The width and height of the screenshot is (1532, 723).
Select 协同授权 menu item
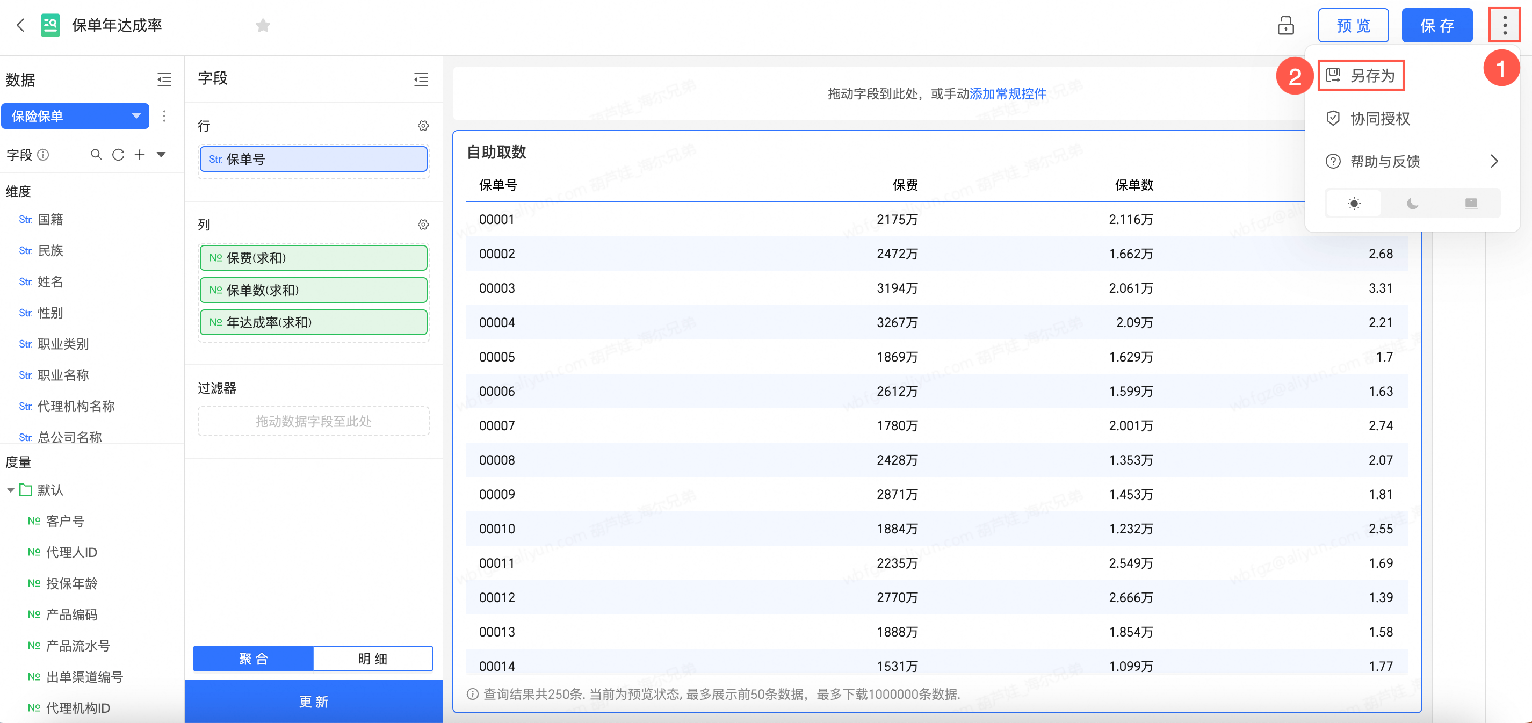pos(1380,118)
